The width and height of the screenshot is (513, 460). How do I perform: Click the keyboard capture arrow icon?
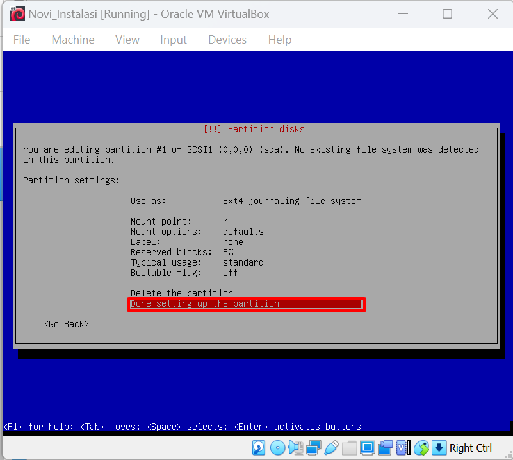tap(439, 448)
